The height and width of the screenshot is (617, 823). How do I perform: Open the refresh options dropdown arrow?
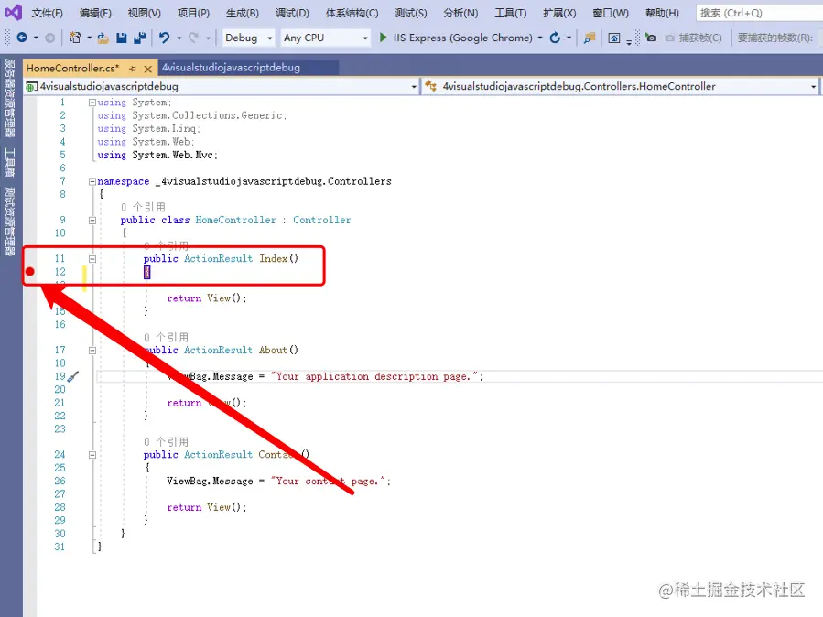[569, 38]
